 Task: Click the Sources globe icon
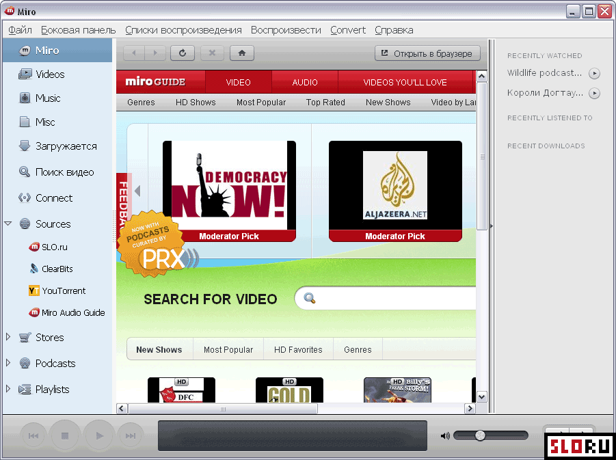point(25,224)
